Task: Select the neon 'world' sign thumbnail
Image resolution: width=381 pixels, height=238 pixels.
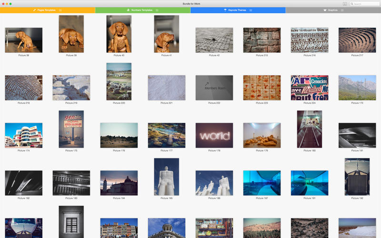Action: pyautogui.click(x=214, y=135)
